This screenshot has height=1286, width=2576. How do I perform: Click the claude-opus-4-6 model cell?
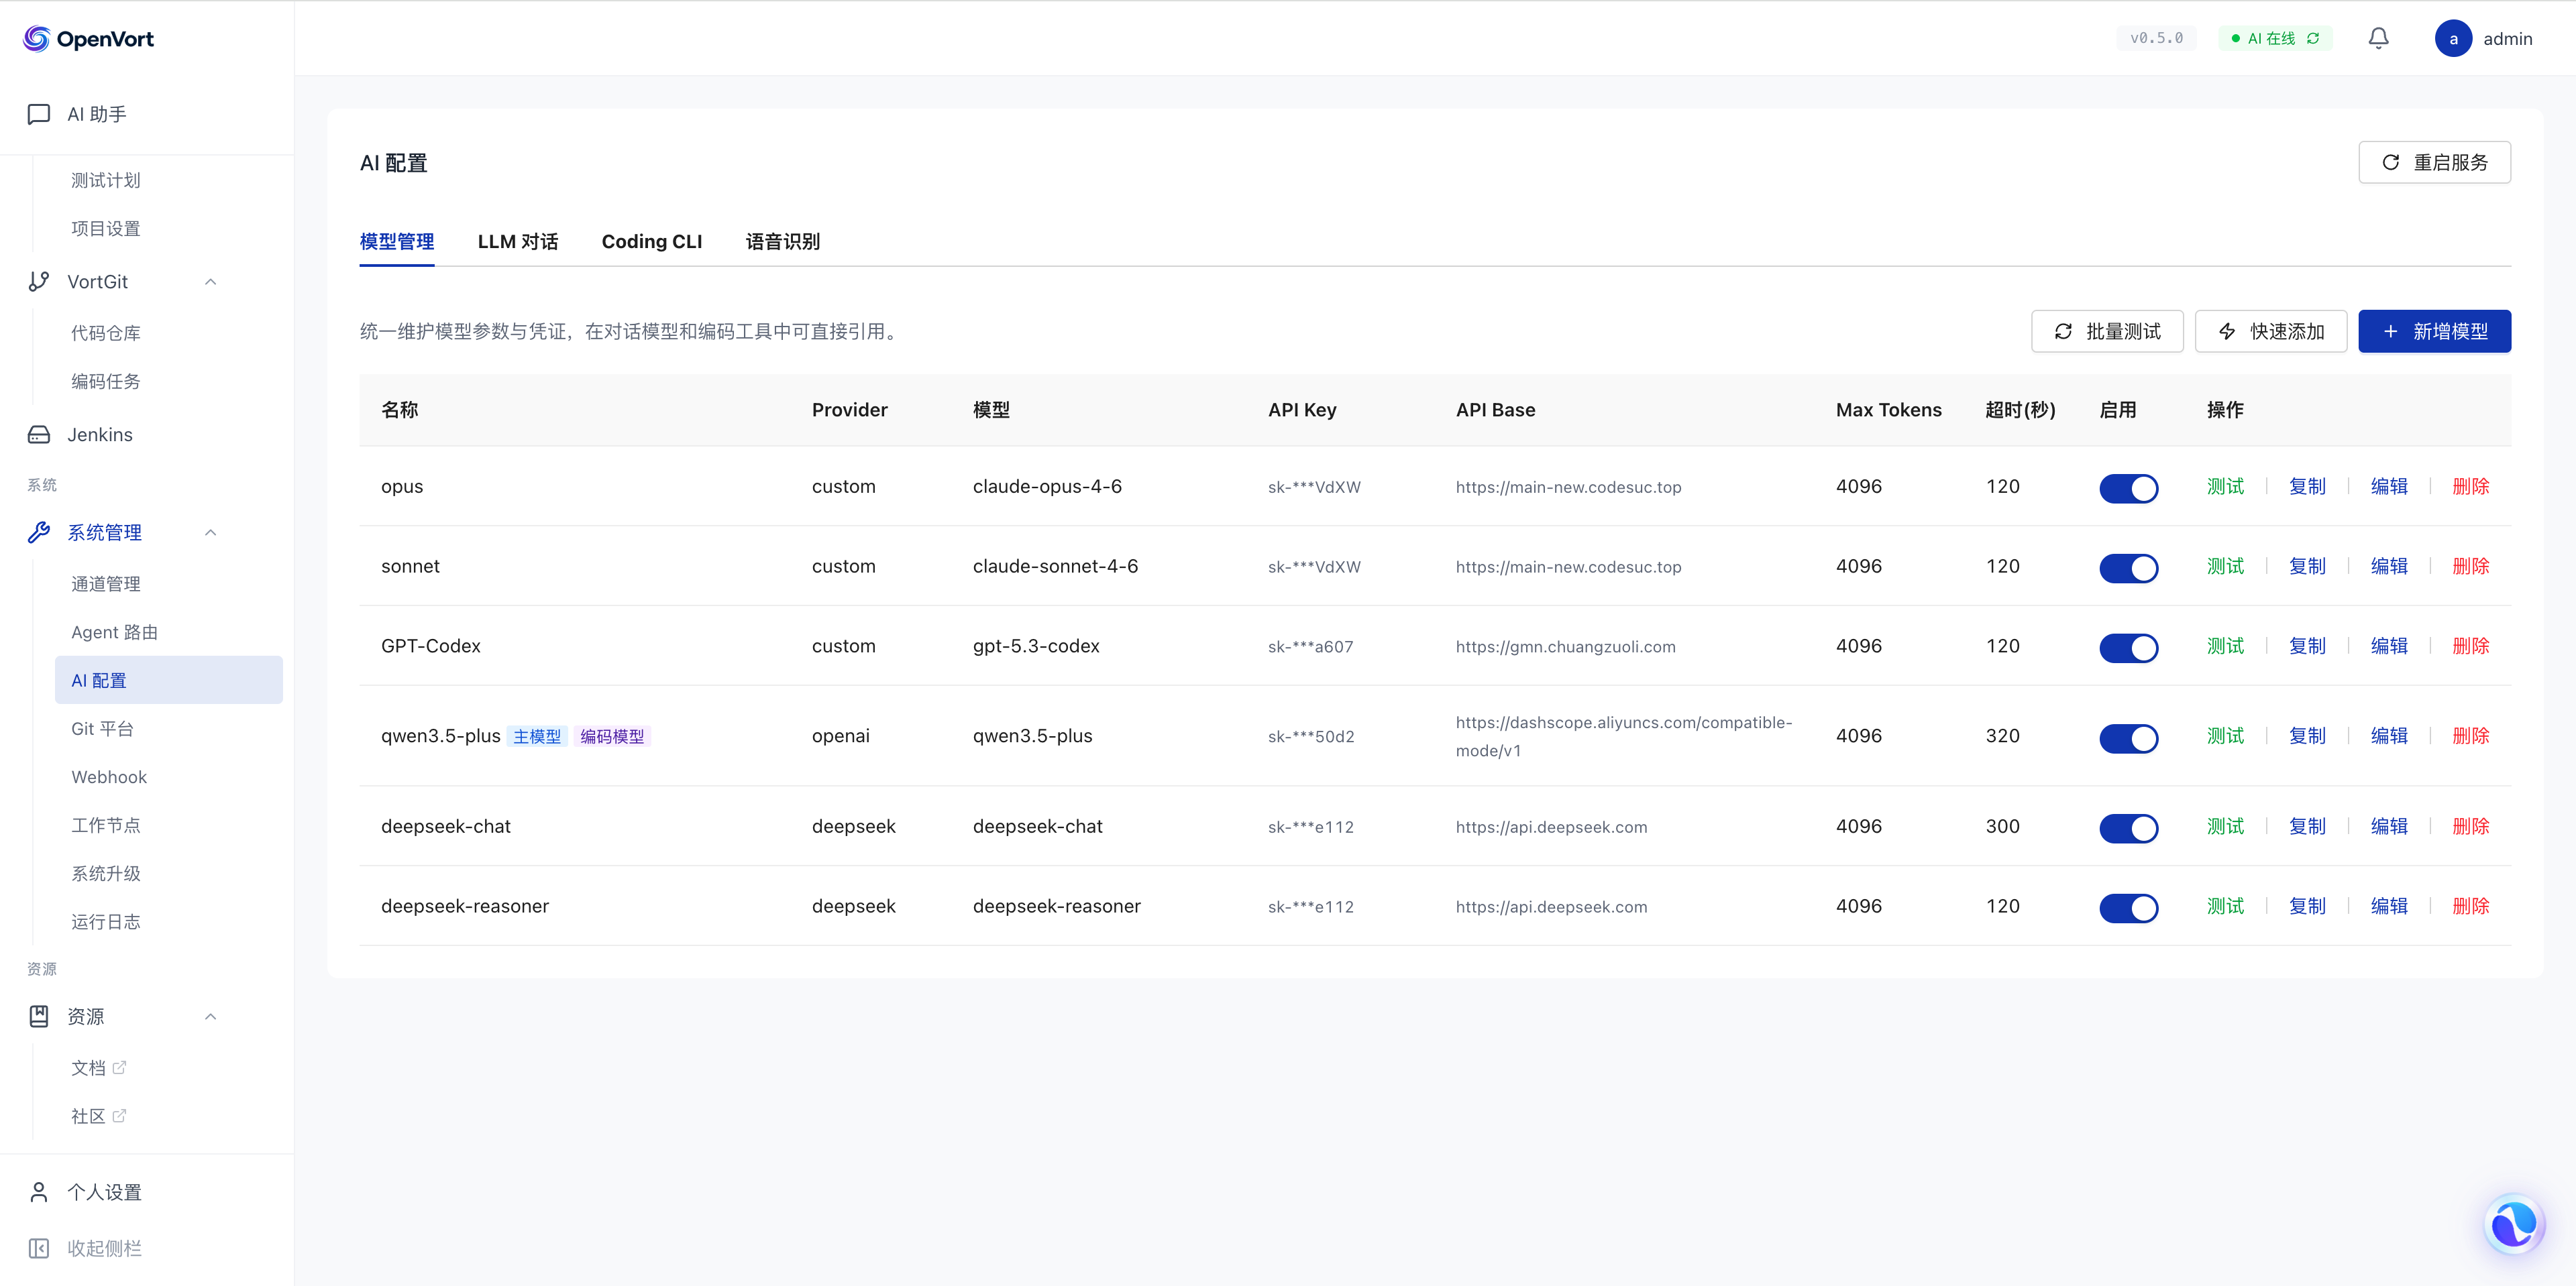[1047, 487]
